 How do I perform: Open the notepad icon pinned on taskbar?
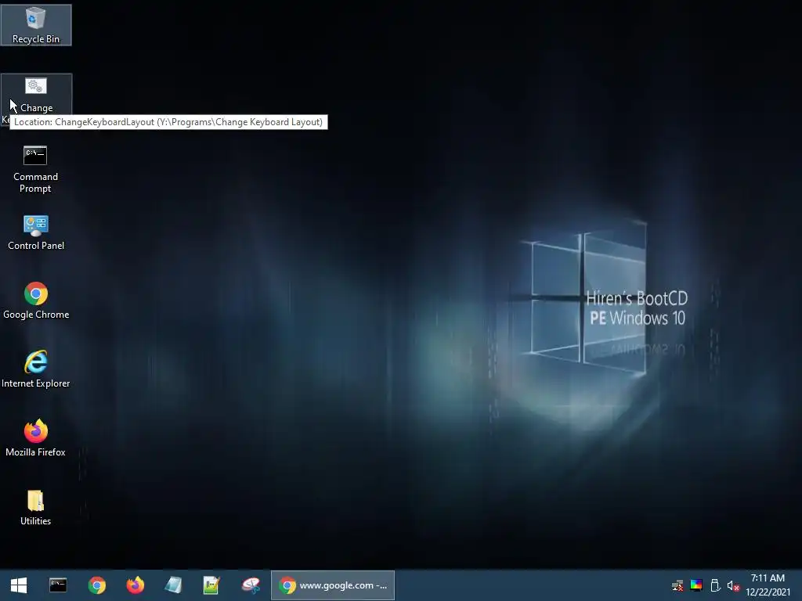[x=173, y=585]
